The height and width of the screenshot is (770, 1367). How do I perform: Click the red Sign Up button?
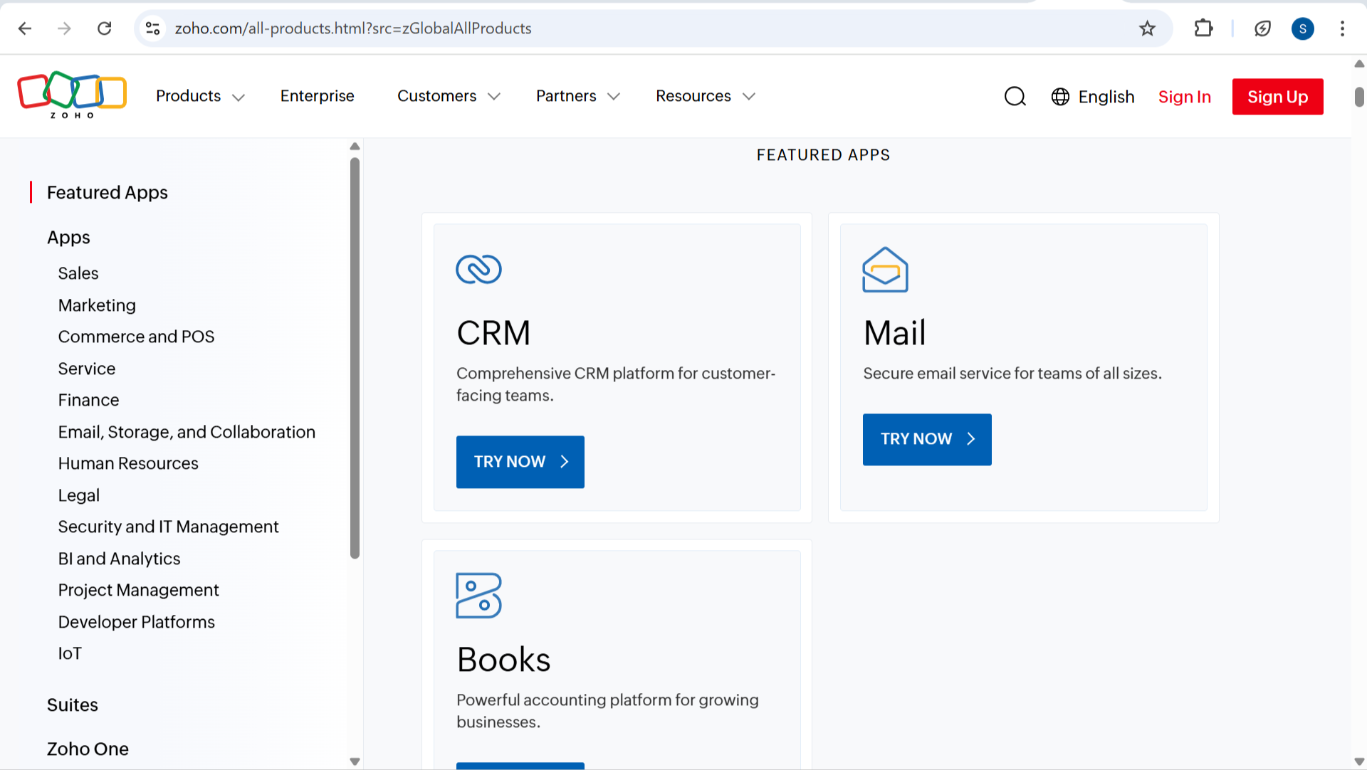click(1277, 97)
